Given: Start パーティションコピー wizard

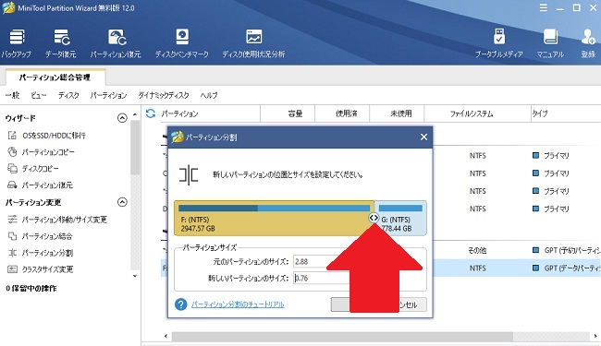Looking at the screenshot, I should click(x=48, y=152).
